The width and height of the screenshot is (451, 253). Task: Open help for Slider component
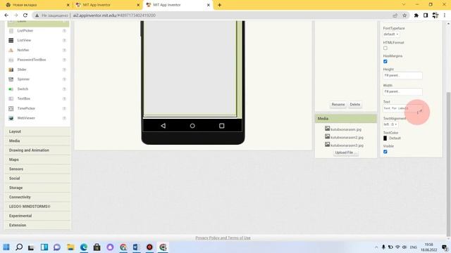click(x=64, y=70)
